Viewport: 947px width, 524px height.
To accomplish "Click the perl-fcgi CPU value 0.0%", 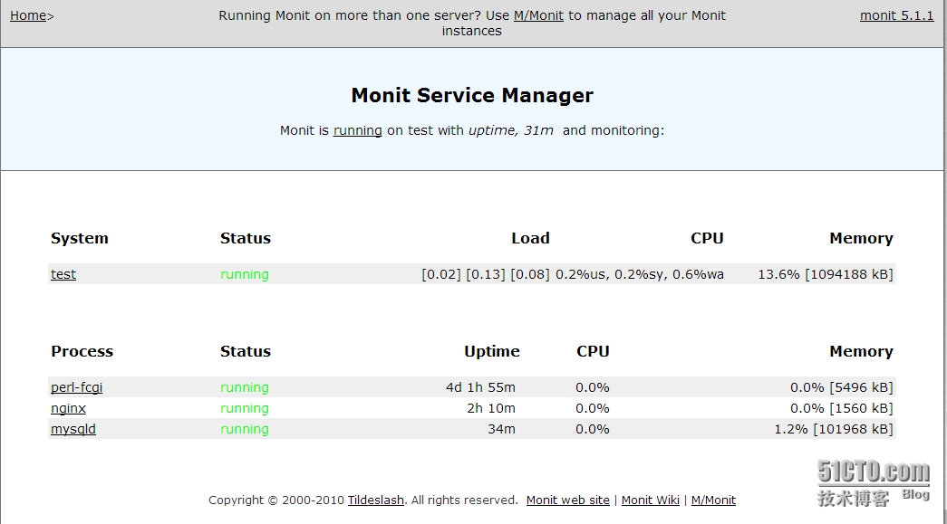I will click(593, 387).
